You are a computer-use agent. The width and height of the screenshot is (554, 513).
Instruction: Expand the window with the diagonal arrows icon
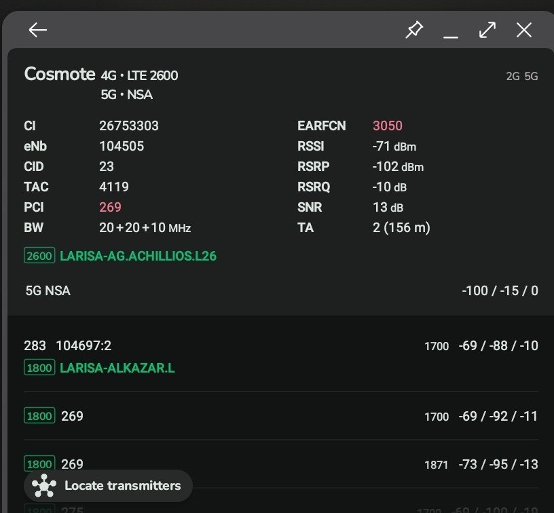point(487,30)
